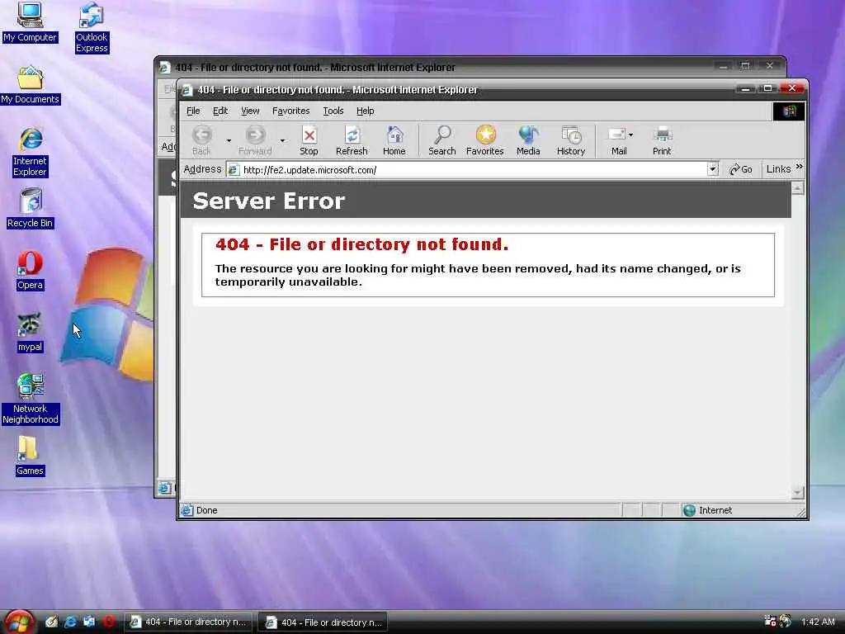Open the Back history dropdown arrow

click(x=229, y=140)
